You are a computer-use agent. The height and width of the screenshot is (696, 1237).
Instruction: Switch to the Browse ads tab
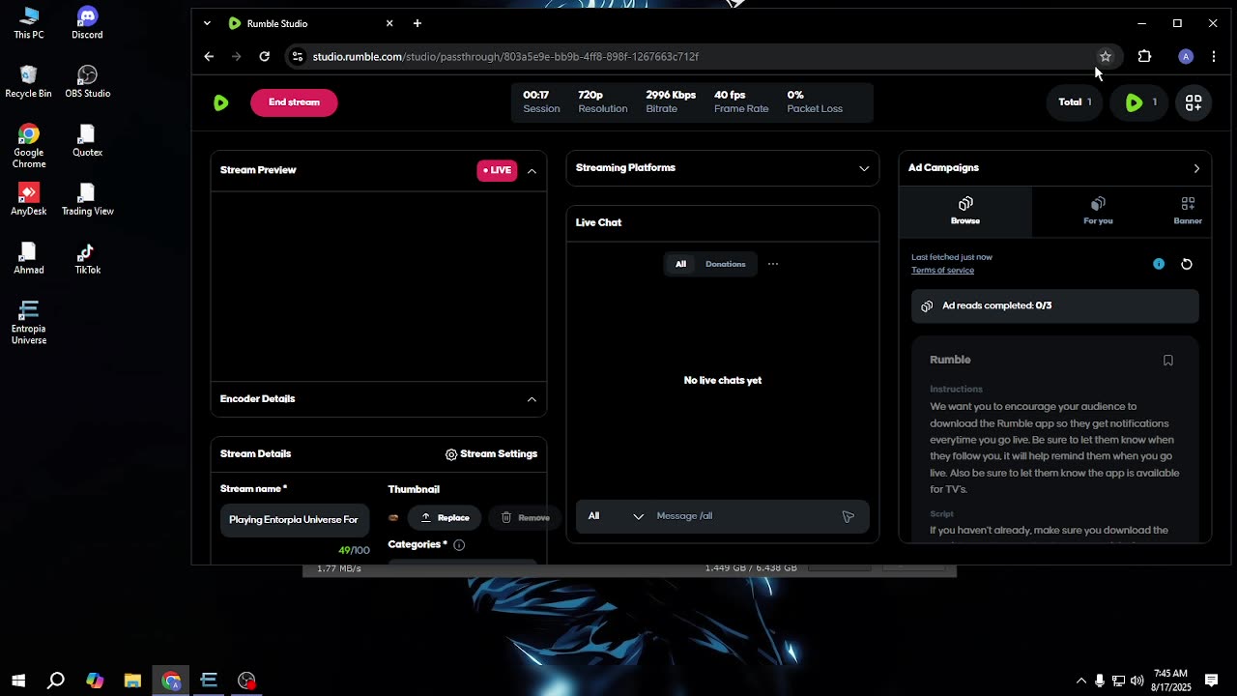tap(965, 211)
